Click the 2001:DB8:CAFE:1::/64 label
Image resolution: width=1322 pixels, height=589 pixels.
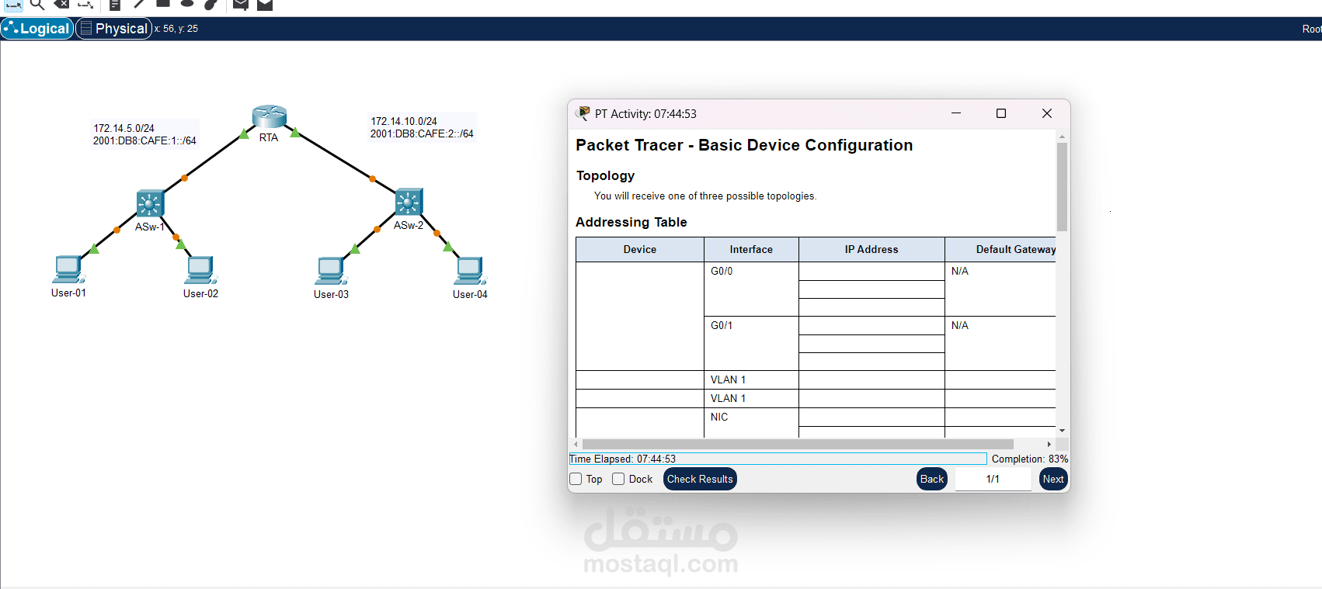[x=144, y=140]
